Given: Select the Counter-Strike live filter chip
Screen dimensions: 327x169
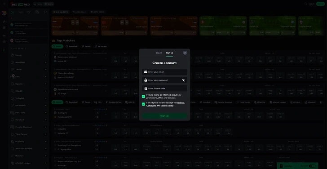Looking at the screenshot, I should 113,102.
